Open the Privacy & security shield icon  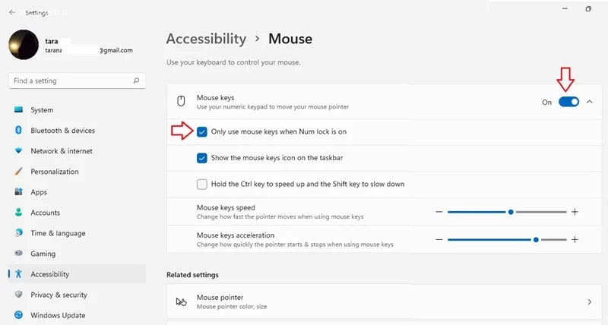[19, 295]
